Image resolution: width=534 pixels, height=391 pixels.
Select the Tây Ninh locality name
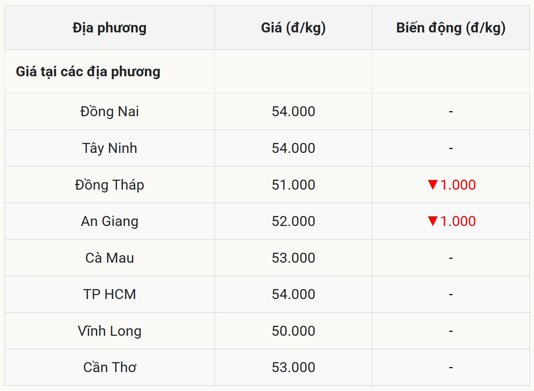[x=109, y=148]
